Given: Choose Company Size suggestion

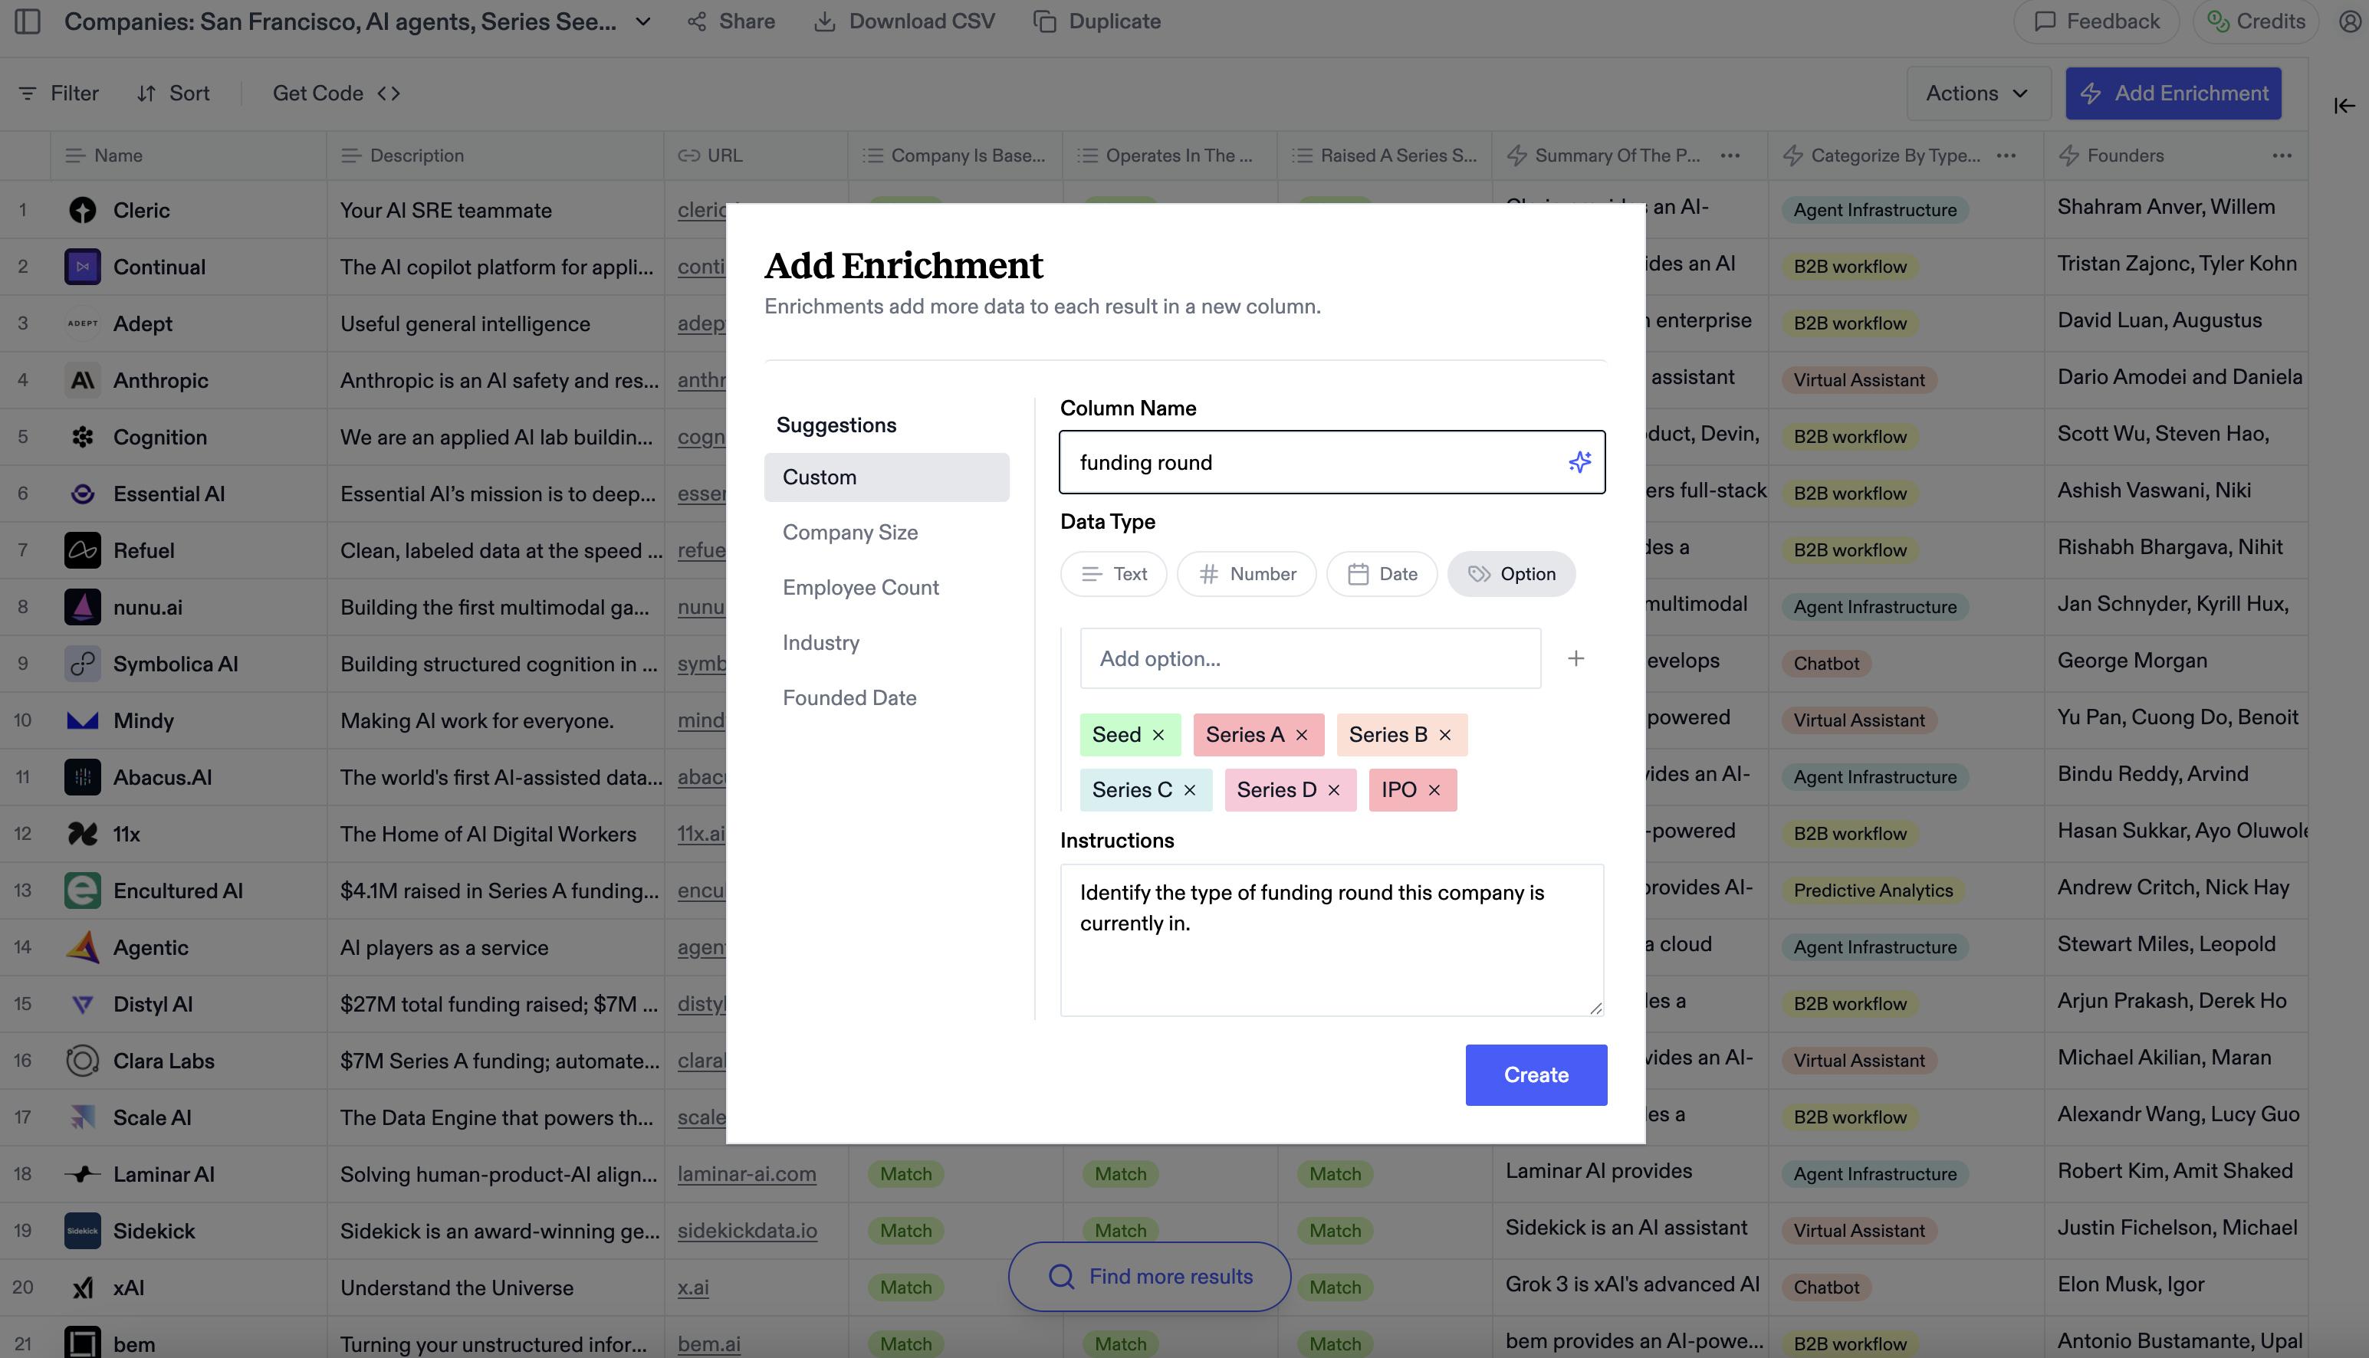Looking at the screenshot, I should click(x=850, y=532).
